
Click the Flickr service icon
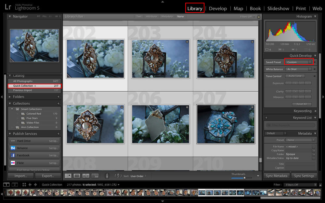pyautogui.click(x=13, y=163)
